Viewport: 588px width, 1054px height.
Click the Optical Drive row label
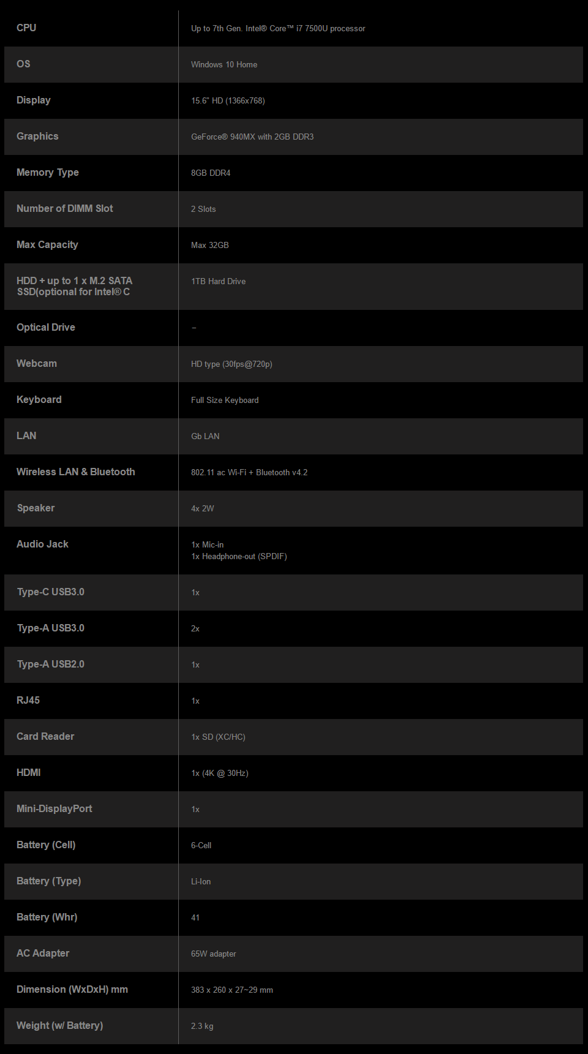[46, 328]
